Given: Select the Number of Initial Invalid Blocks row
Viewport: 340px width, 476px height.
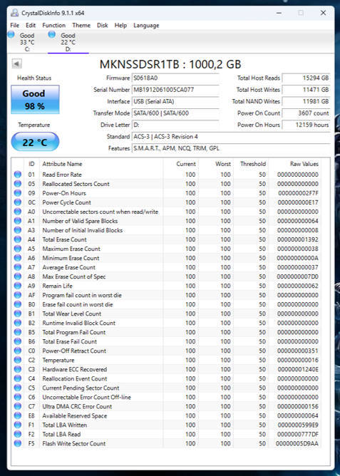Looking at the screenshot, I should pyautogui.click(x=166, y=230).
